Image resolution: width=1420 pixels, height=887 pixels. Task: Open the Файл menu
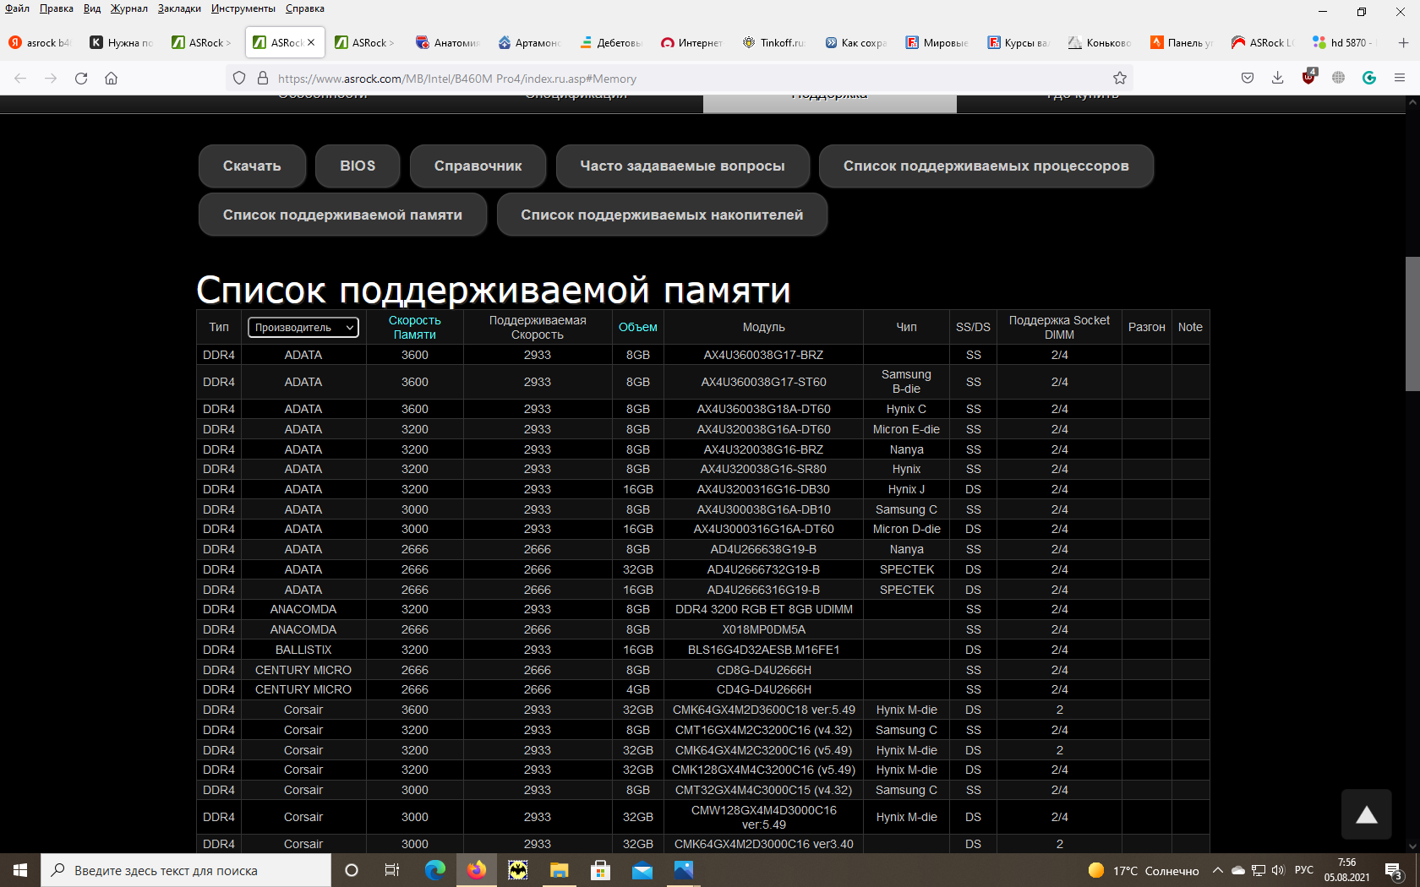point(17,8)
